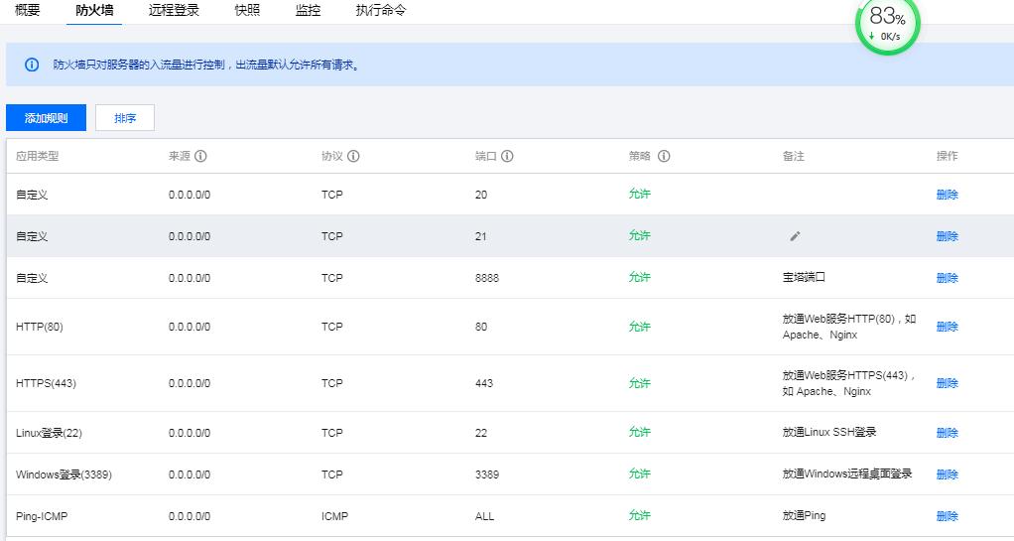1014x541 pixels.
Task: Go to the 监控 tab
Action: pyautogui.click(x=308, y=10)
